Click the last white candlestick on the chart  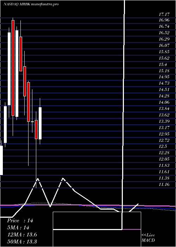coord(40,123)
